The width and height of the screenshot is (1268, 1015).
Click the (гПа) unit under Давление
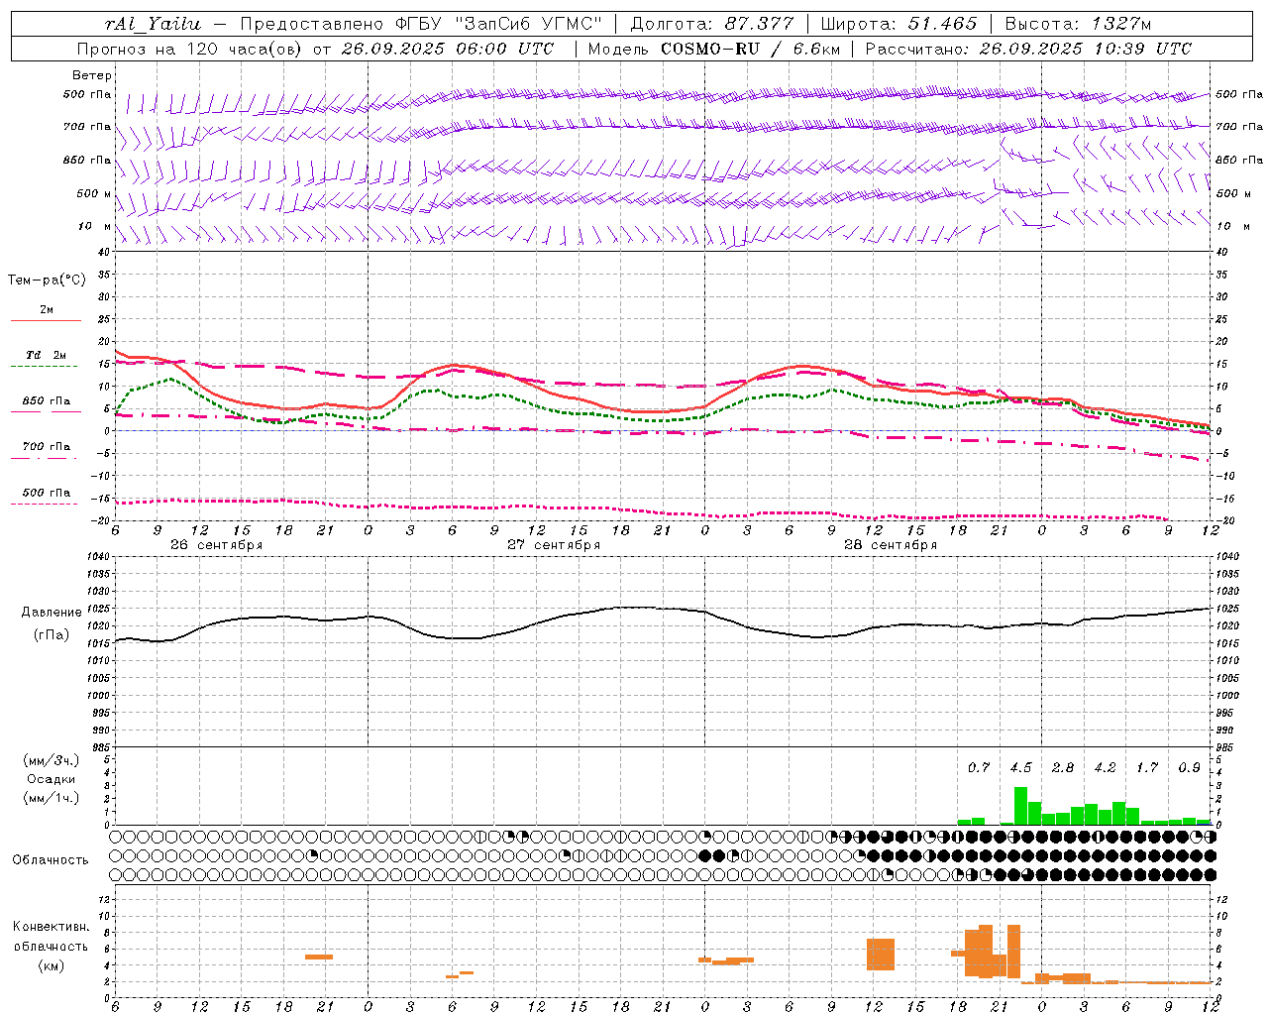point(50,634)
